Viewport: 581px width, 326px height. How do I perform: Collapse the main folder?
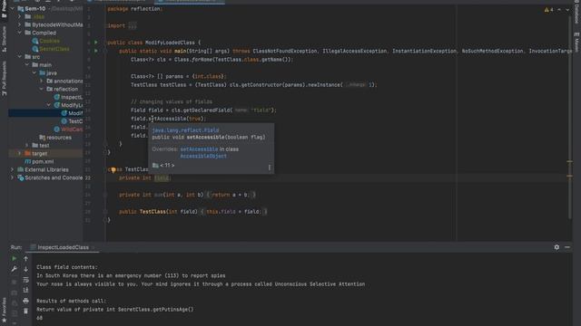pyautogui.click(x=27, y=64)
